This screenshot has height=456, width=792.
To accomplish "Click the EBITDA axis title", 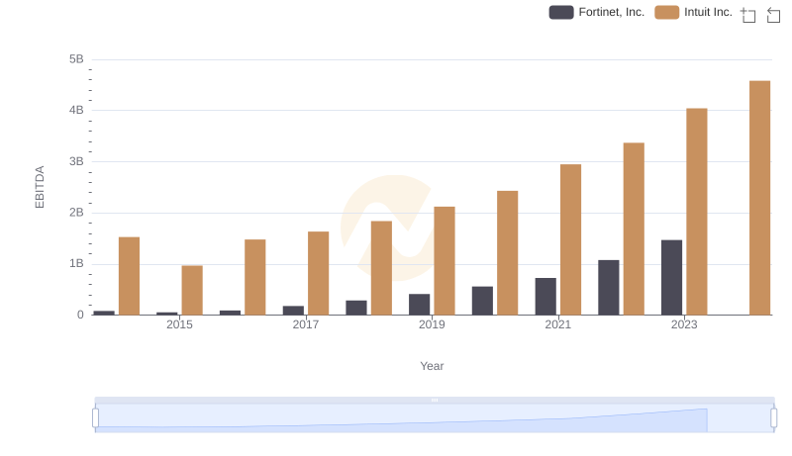I will pyautogui.click(x=40, y=187).
